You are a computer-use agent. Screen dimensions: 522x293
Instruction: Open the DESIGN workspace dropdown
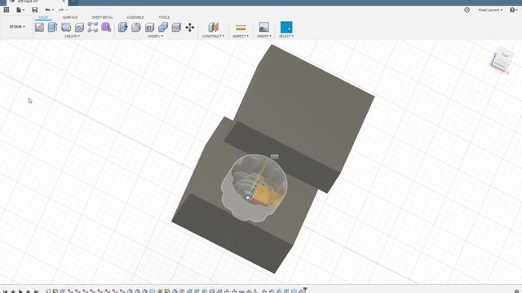(17, 27)
